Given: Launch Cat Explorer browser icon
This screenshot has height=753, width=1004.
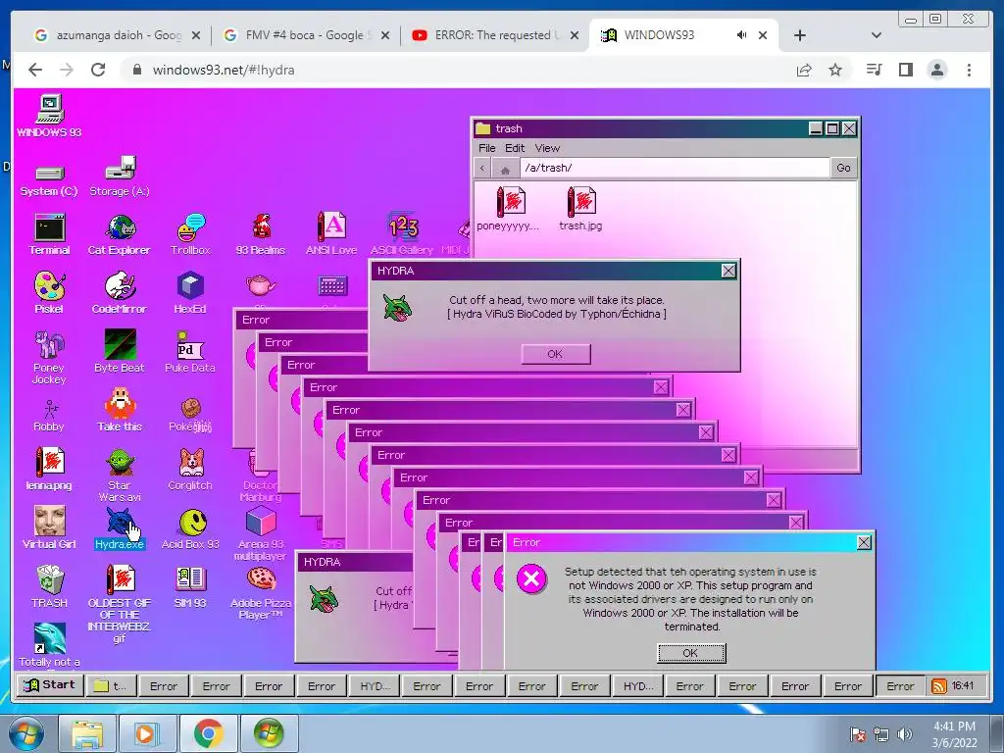Looking at the screenshot, I should tap(120, 234).
